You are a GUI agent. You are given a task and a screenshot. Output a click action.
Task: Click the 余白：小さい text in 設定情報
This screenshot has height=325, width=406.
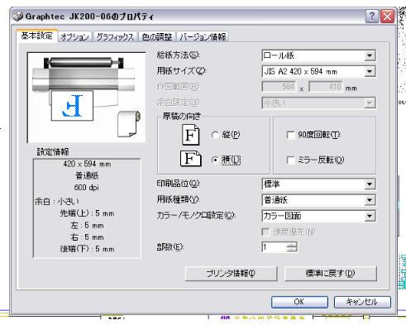(57, 201)
